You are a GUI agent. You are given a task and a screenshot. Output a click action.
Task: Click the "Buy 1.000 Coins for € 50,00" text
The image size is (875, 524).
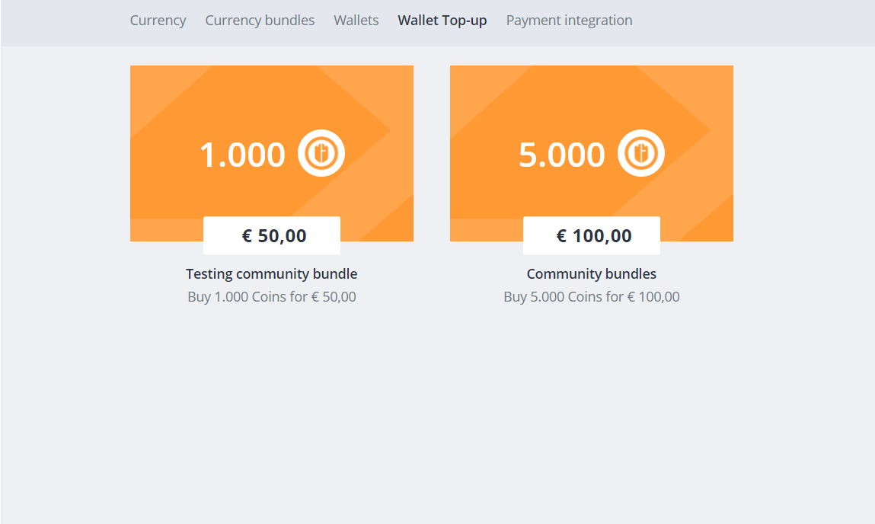click(x=271, y=296)
